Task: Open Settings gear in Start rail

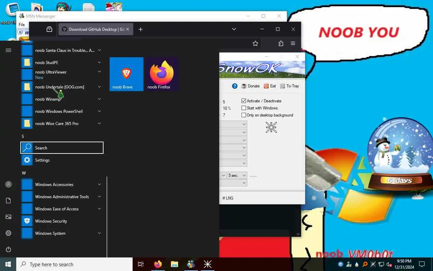Action: tap(8, 233)
